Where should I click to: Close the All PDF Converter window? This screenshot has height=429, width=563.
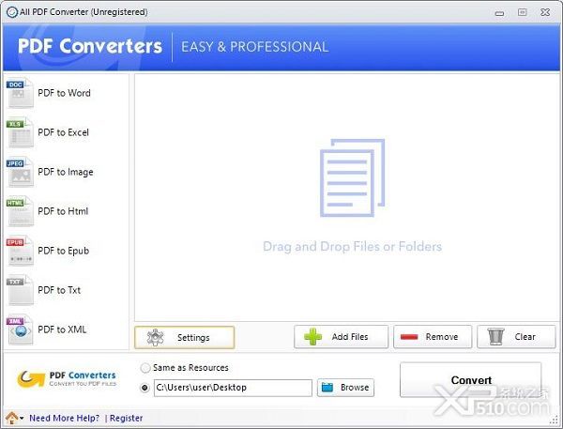(545, 12)
